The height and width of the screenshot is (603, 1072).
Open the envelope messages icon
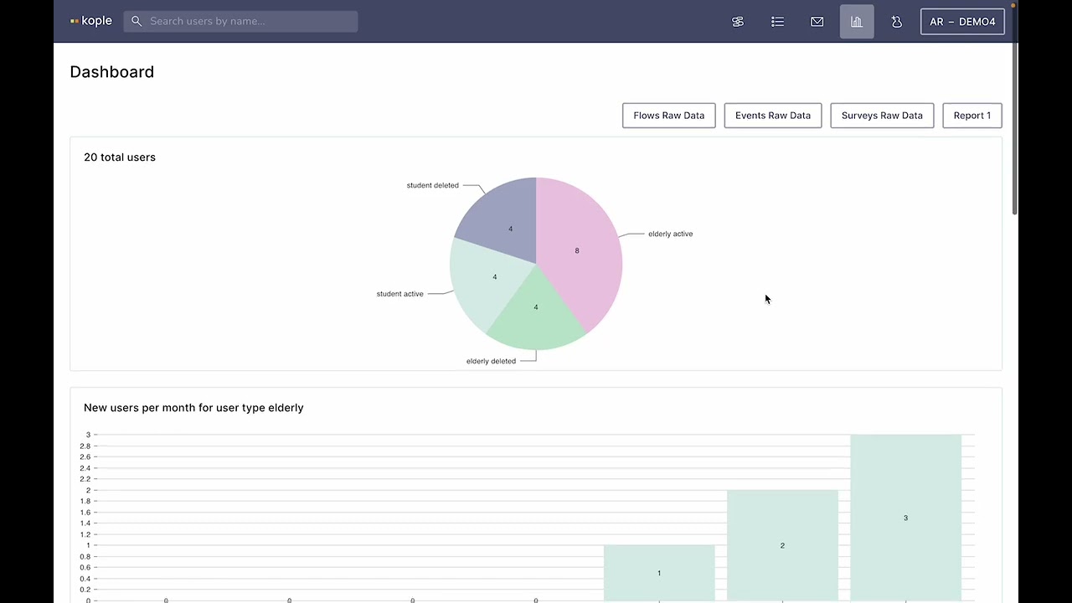(x=817, y=22)
